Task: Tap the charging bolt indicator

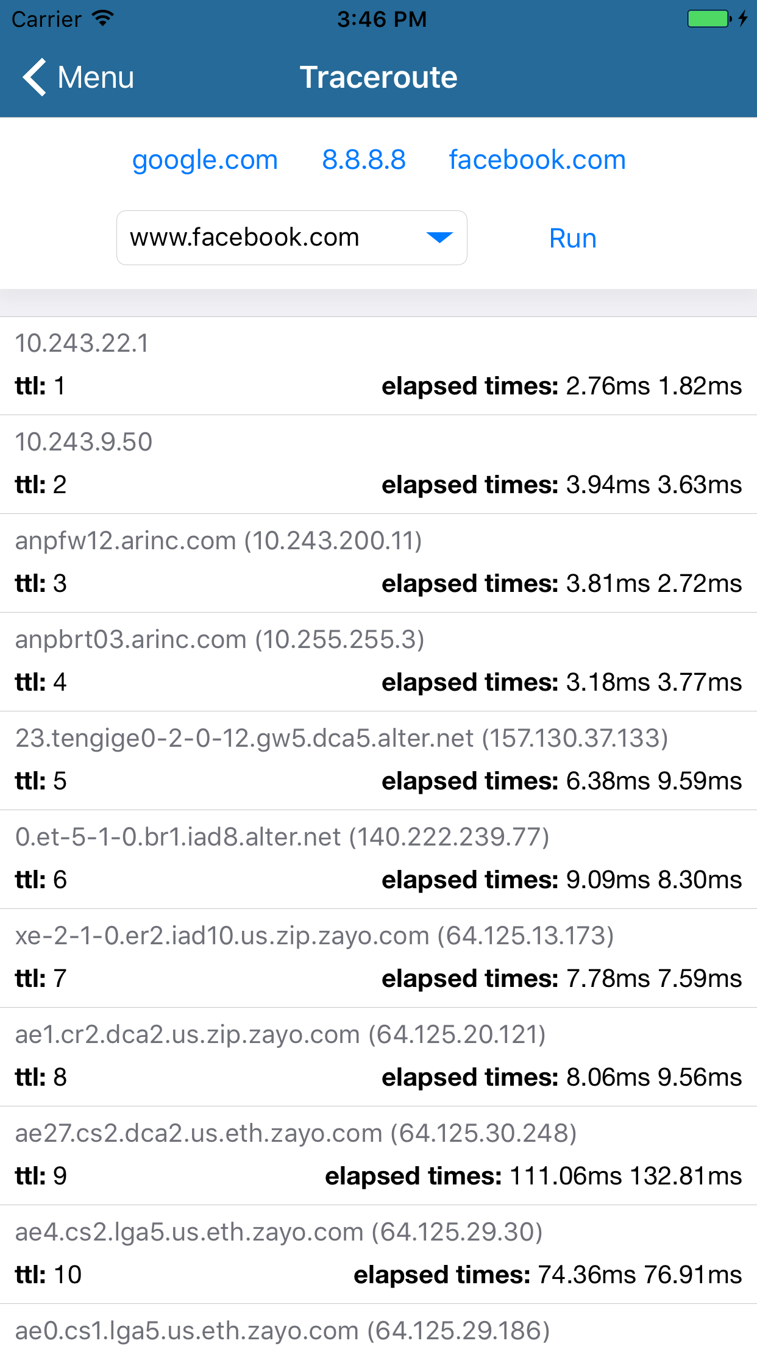Action: pyautogui.click(x=742, y=18)
